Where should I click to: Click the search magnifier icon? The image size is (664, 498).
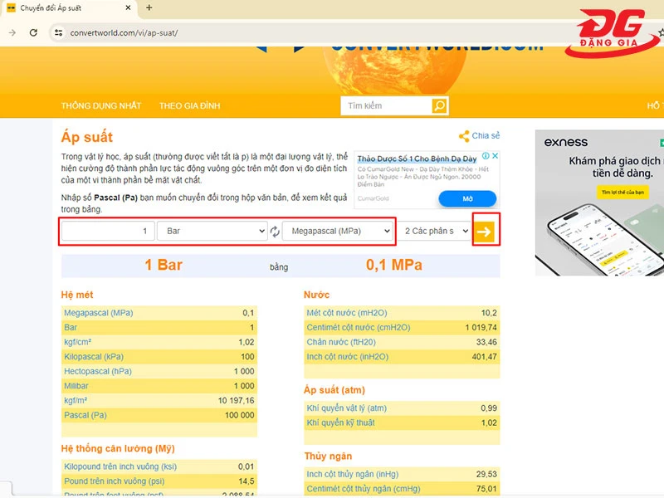(440, 106)
